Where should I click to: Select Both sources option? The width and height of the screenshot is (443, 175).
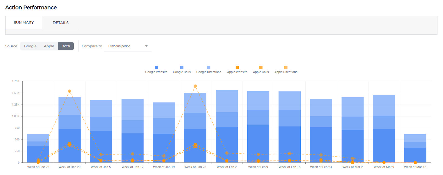(66, 46)
